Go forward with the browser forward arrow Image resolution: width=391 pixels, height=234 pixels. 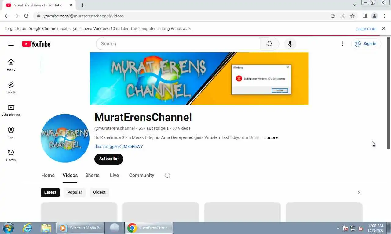pos(16,16)
